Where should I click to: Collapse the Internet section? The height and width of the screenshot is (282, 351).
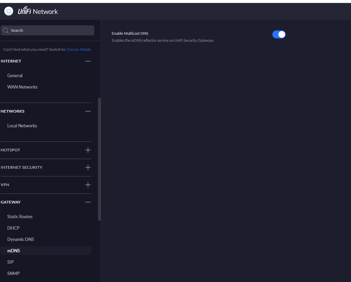click(x=88, y=61)
